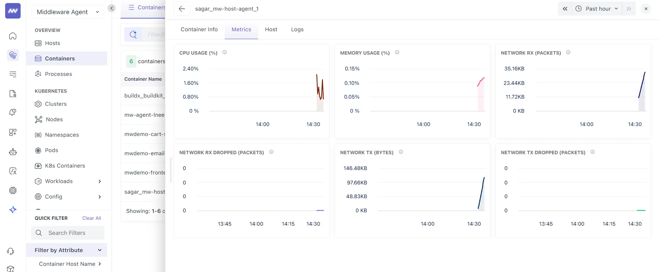Switch to the Container Info tab

(x=199, y=30)
